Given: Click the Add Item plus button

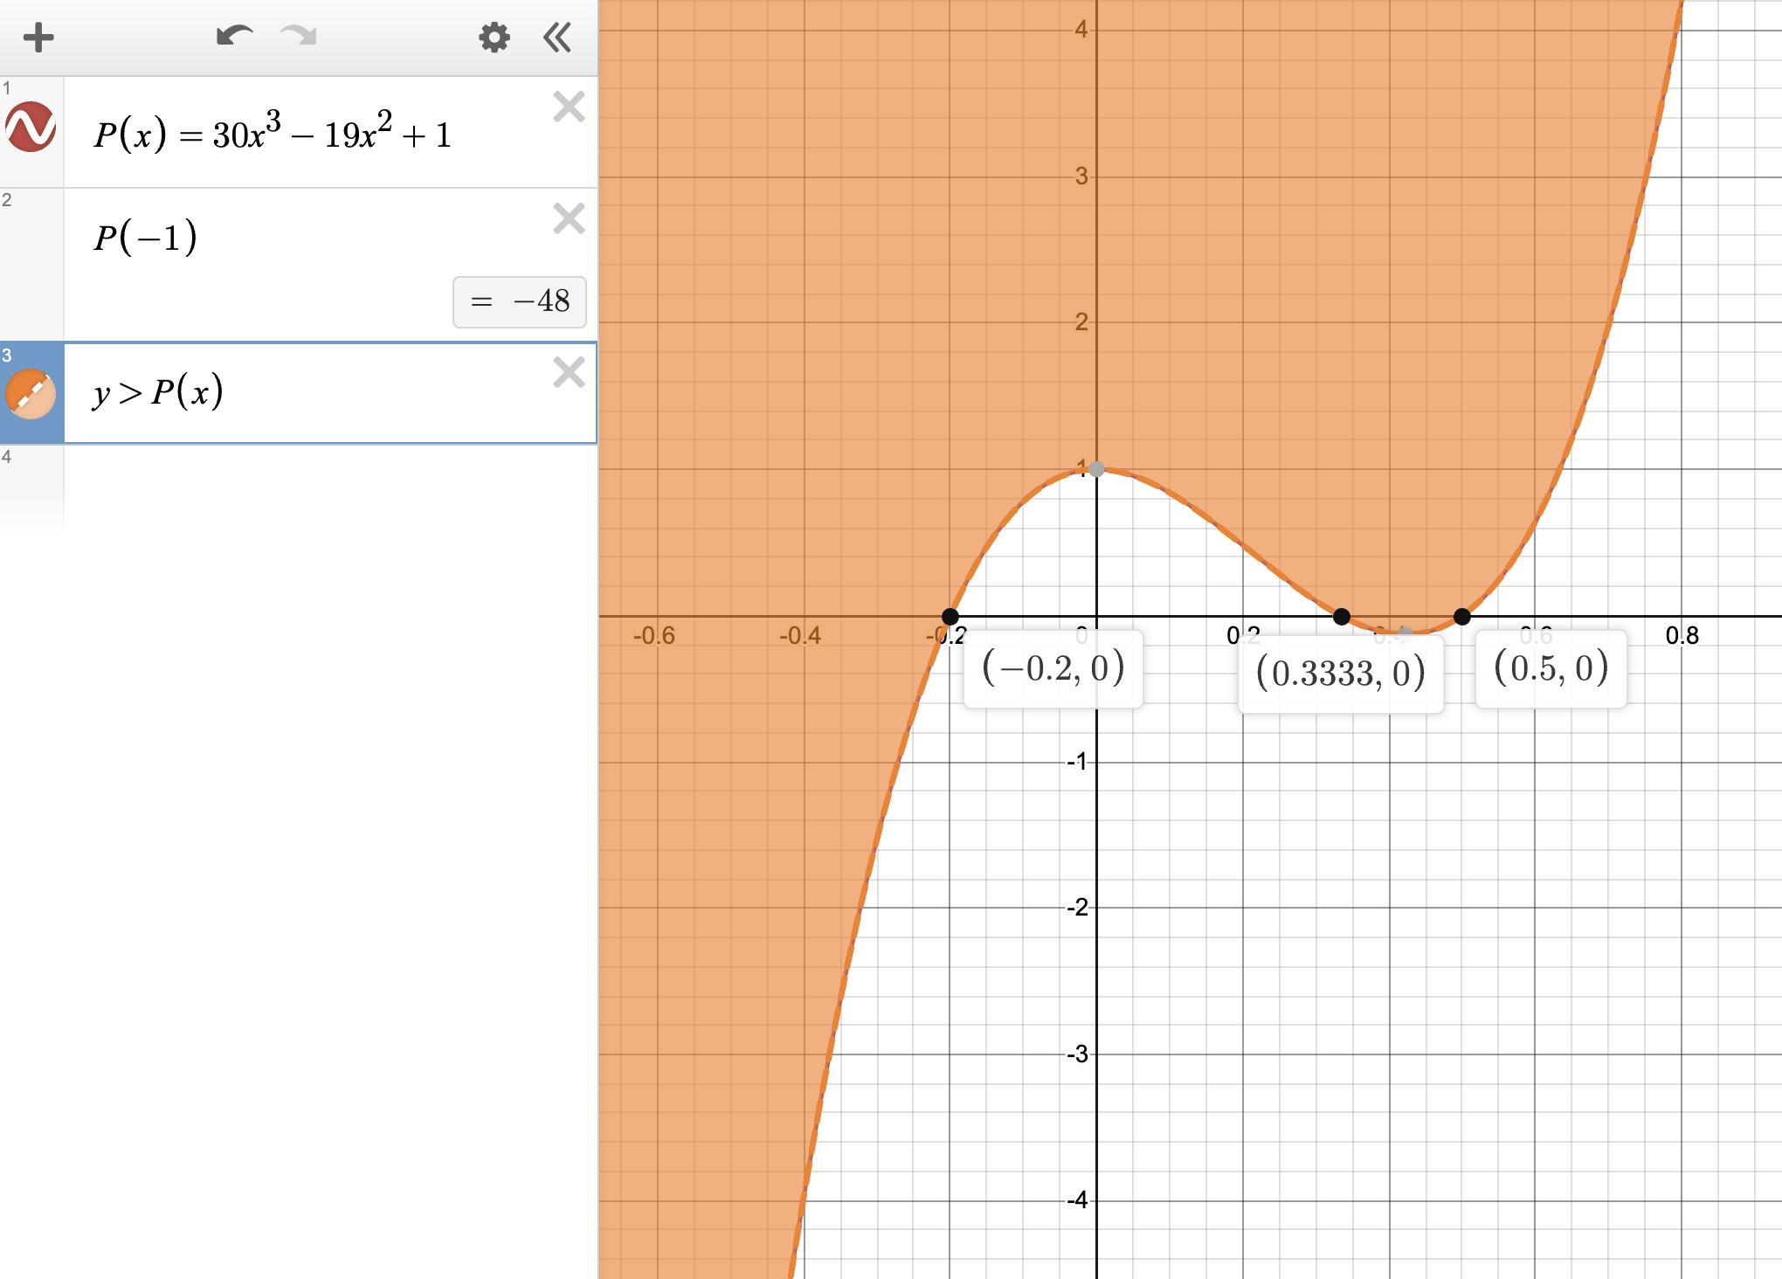Looking at the screenshot, I should (38, 38).
